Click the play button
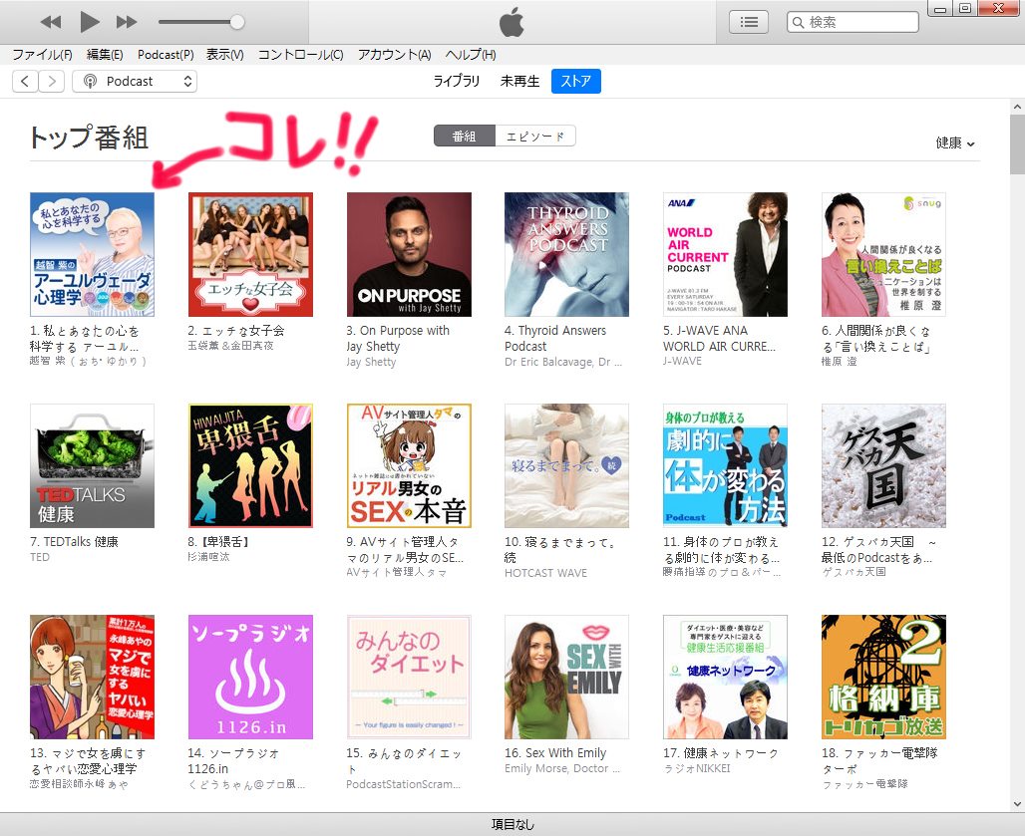 tap(89, 22)
